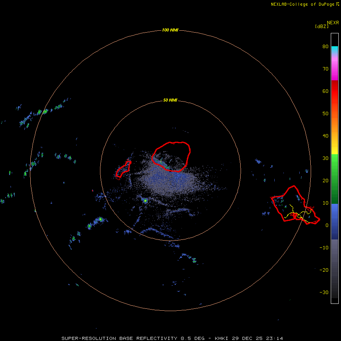
Task: Click the 0 value on the dBZ scale
Action: [327, 225]
